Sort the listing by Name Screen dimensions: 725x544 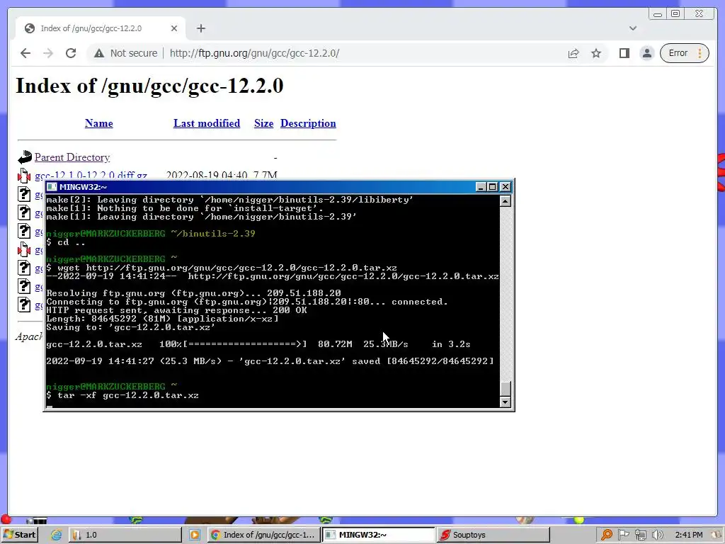click(99, 123)
